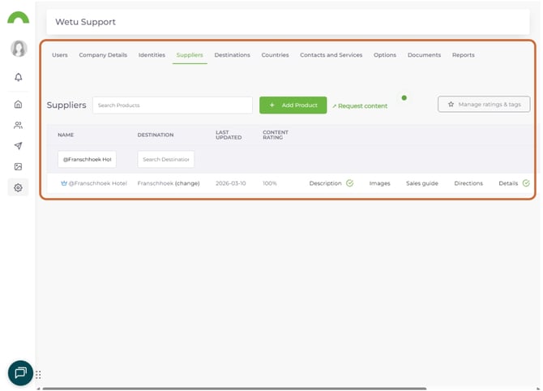Click the paper plane send icon
Screen dimensions: 543x391
(x=18, y=146)
